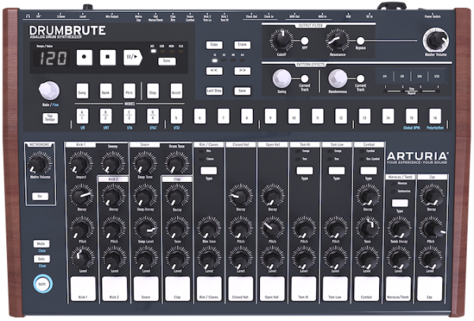Trigger the Kick 1 pad

click(x=83, y=289)
